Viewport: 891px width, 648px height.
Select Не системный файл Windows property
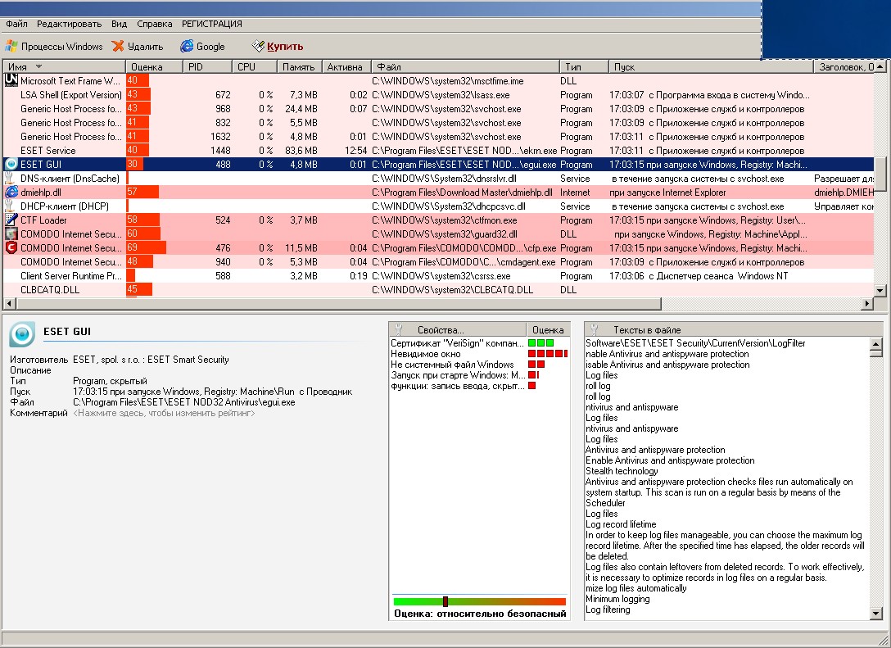tap(479, 365)
